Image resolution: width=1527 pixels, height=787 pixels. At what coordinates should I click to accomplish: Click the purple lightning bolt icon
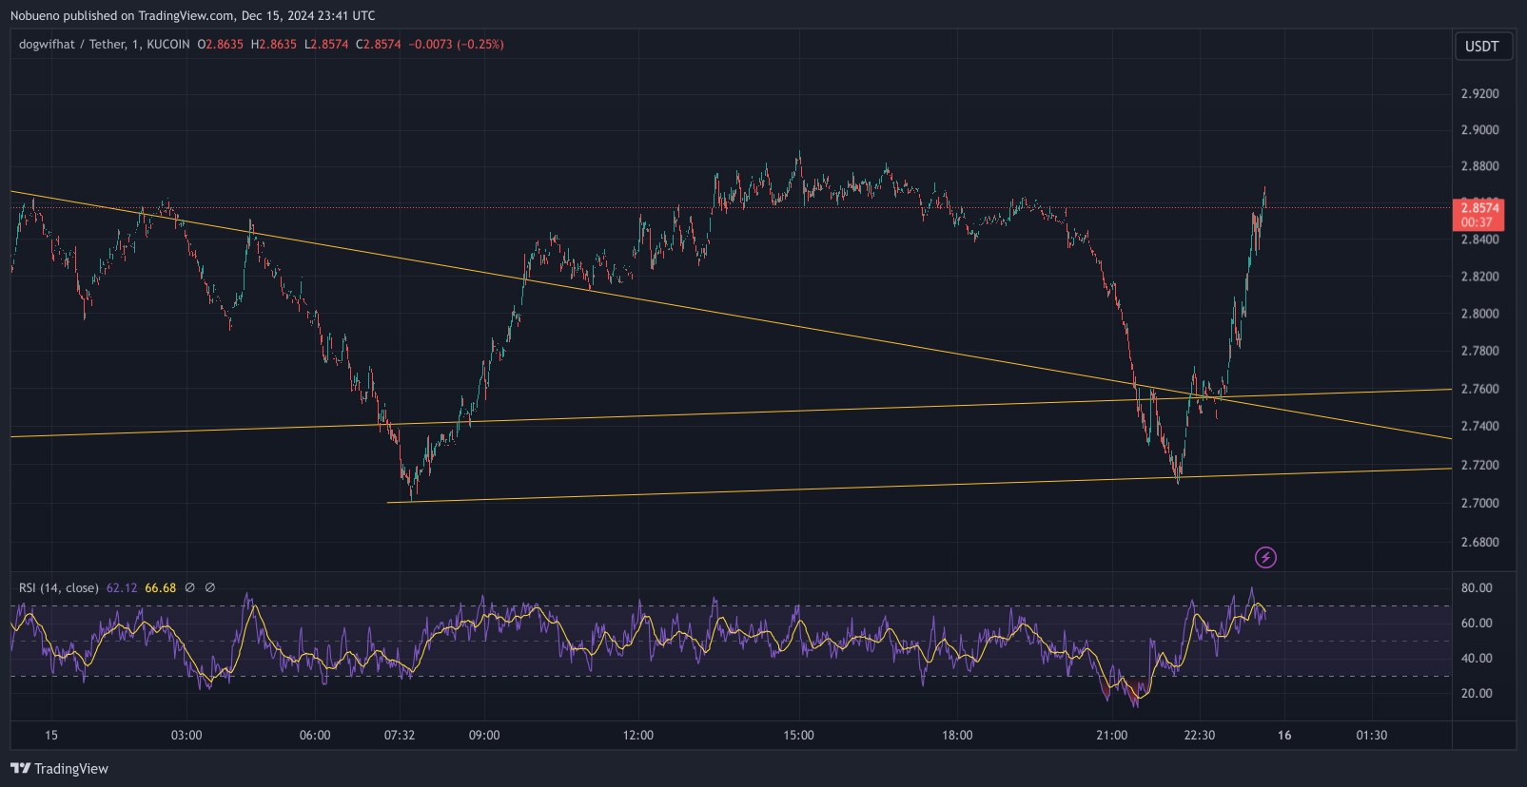tap(1265, 557)
